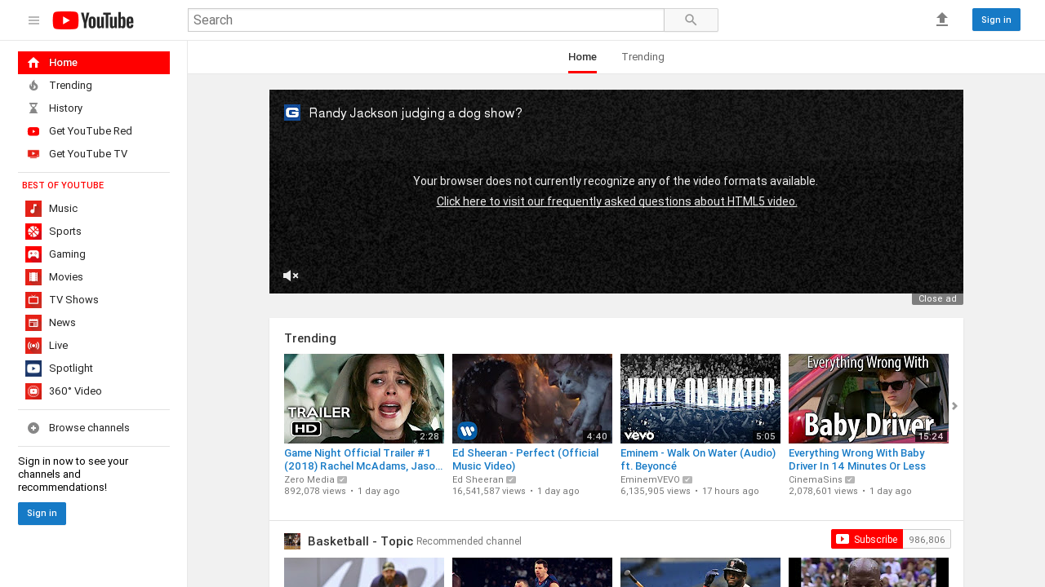The image size is (1045, 587).
Task: Open CinemaSins channel link
Action: (x=816, y=479)
